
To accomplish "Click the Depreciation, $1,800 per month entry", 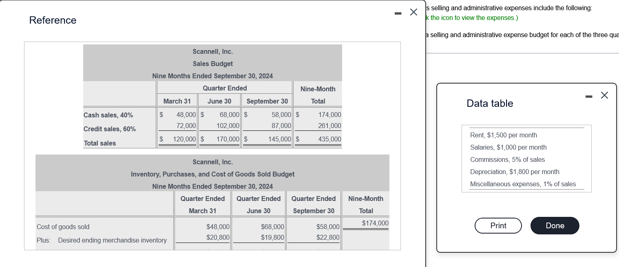I will tap(515, 172).
